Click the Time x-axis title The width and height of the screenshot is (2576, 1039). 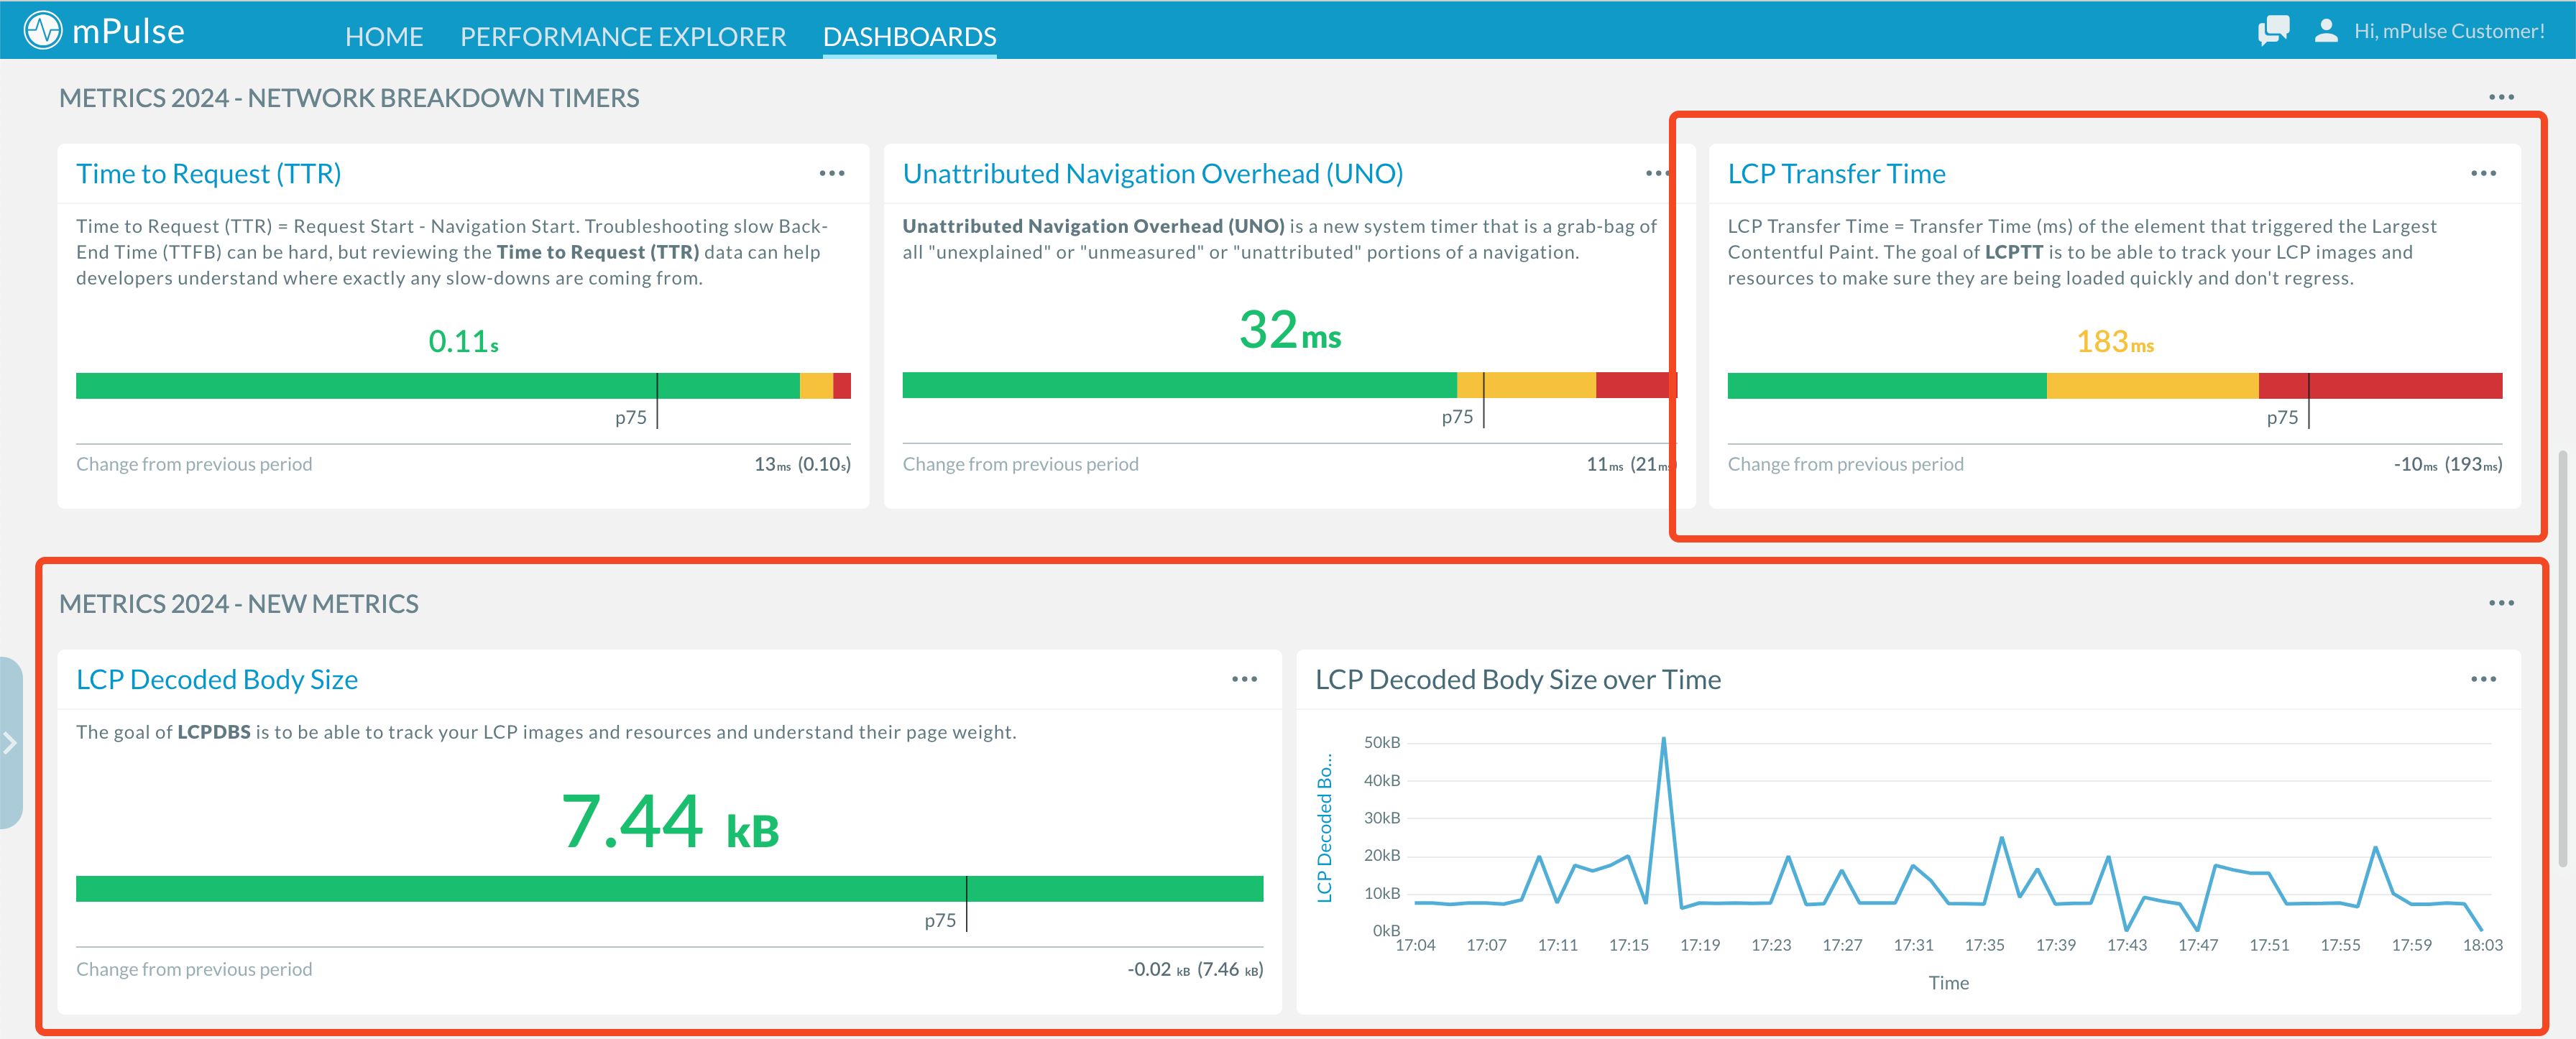(x=1948, y=983)
